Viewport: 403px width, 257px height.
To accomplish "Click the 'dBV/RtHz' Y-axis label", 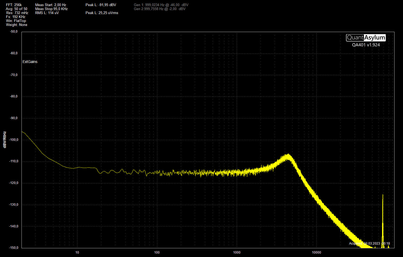I will point(5,139).
